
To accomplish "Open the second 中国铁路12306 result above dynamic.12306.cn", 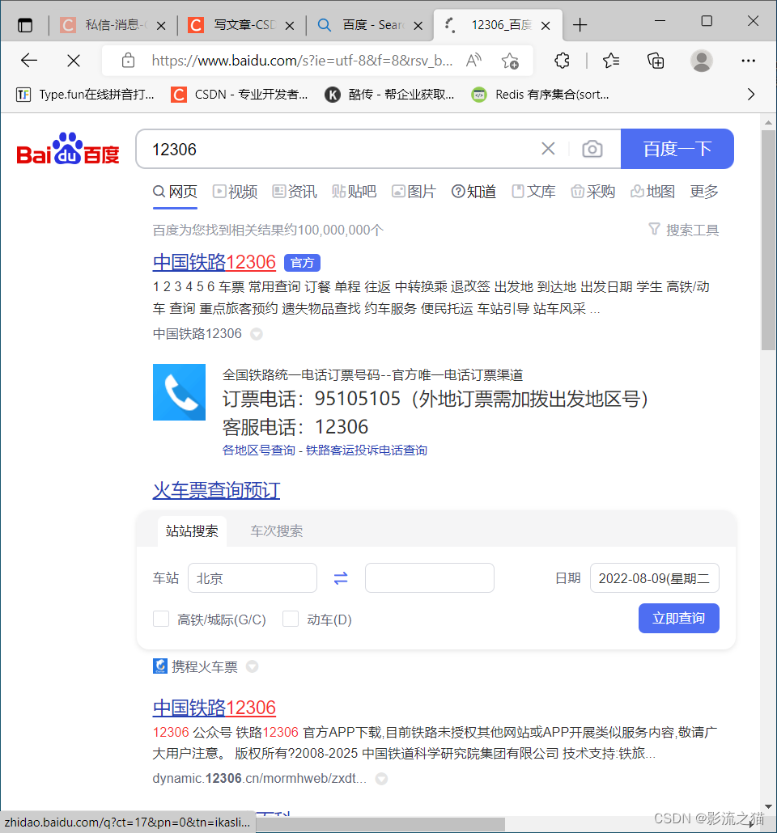I will tap(214, 708).
